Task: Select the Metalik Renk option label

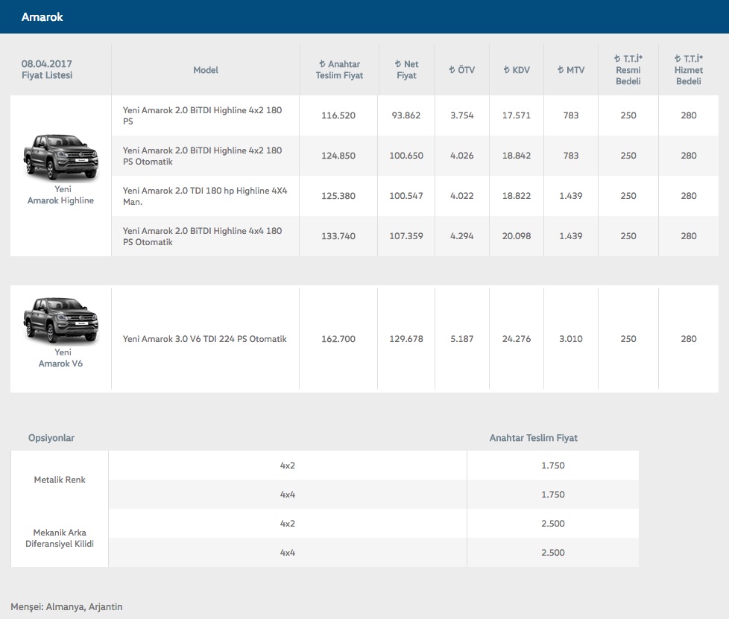Action: 60,480
